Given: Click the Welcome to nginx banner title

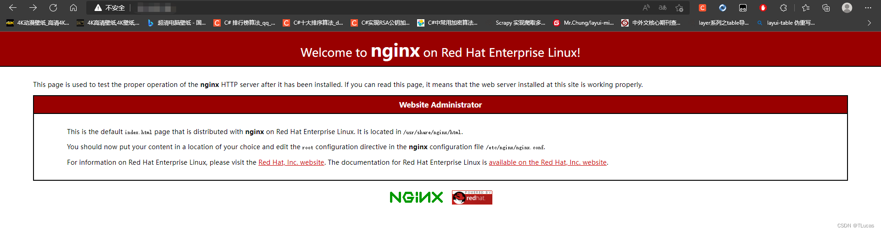Looking at the screenshot, I should [440, 52].
